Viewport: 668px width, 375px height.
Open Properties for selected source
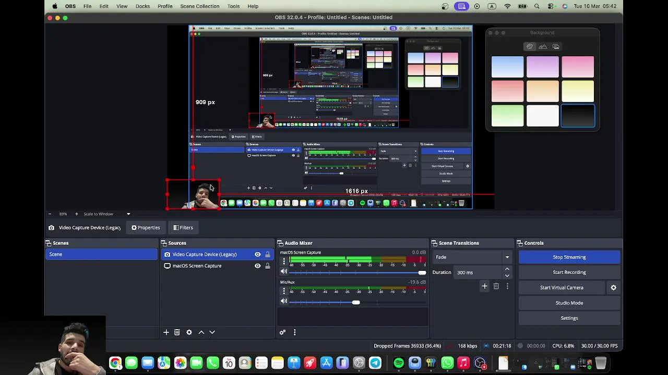[x=146, y=228]
